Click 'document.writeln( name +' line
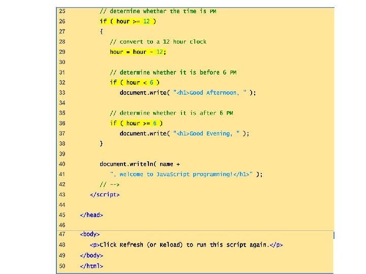The image size is (366, 274). tap(140, 164)
